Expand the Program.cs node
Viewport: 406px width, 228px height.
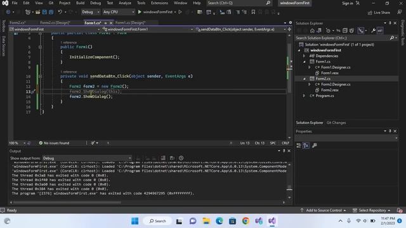[304, 96]
